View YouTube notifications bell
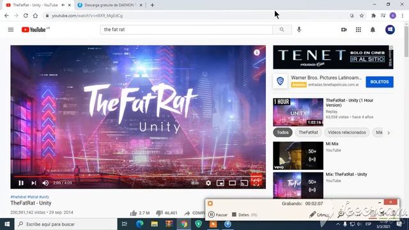409x230 pixels. [x=373, y=30]
